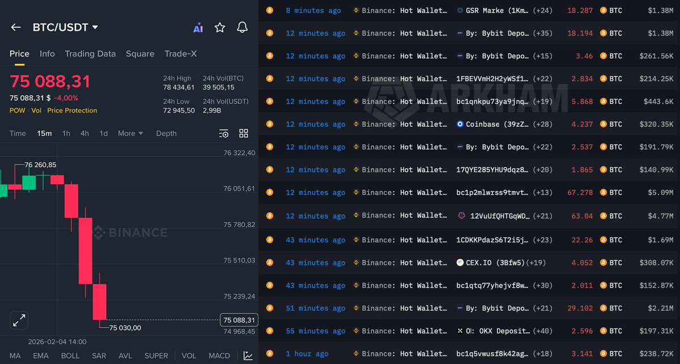Select the 15m chart interval

click(x=44, y=134)
